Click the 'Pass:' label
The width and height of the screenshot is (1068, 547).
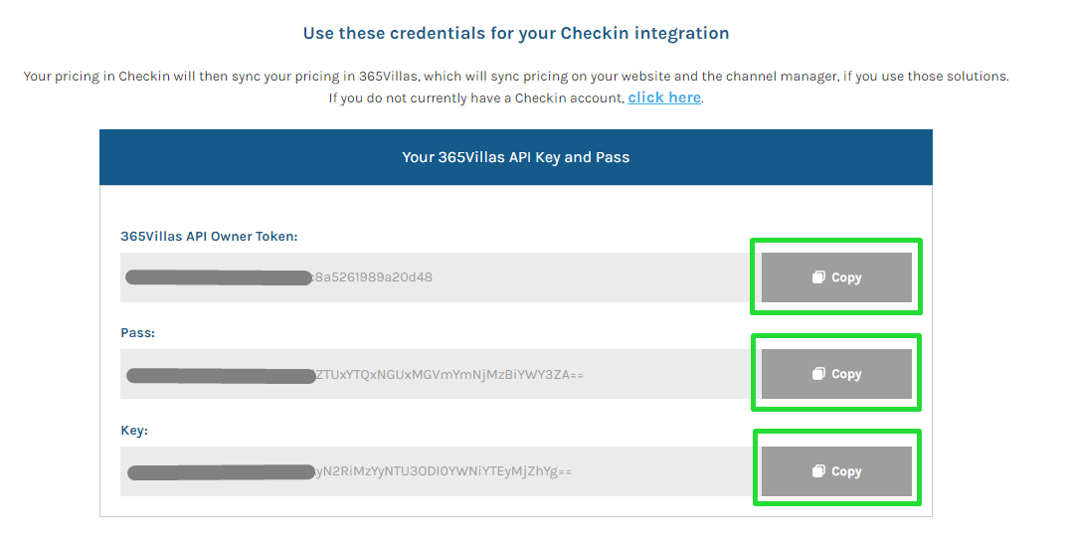[x=137, y=333]
